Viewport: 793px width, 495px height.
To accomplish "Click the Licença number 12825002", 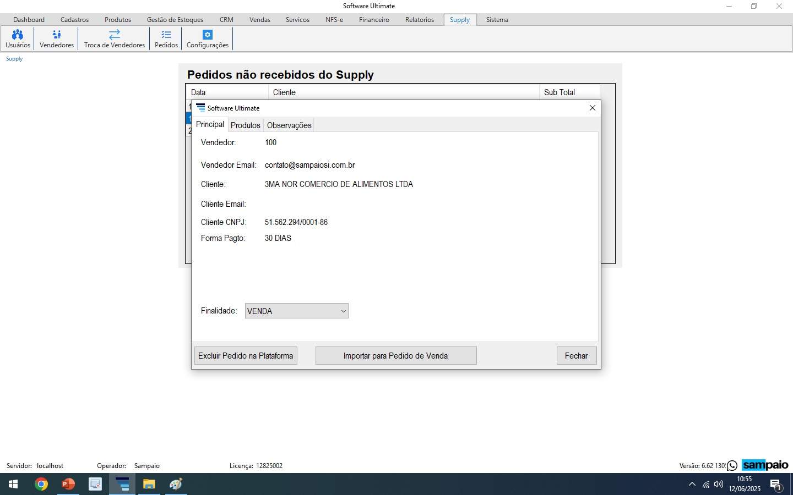I will pos(269,466).
